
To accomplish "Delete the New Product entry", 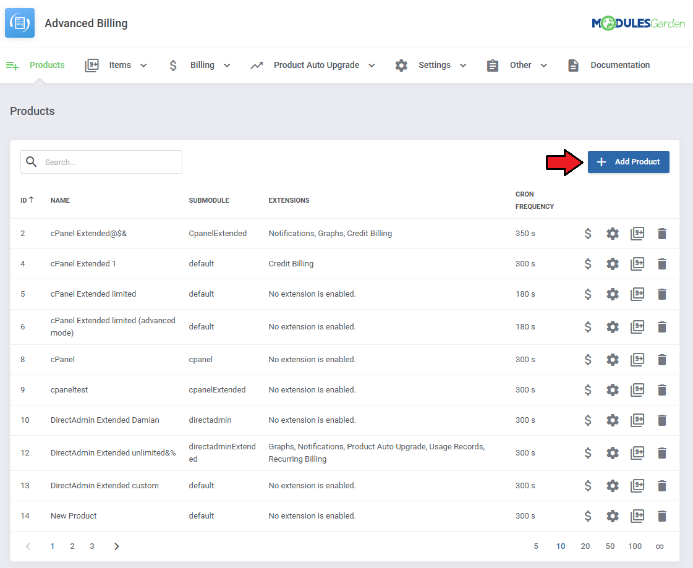I will (661, 516).
